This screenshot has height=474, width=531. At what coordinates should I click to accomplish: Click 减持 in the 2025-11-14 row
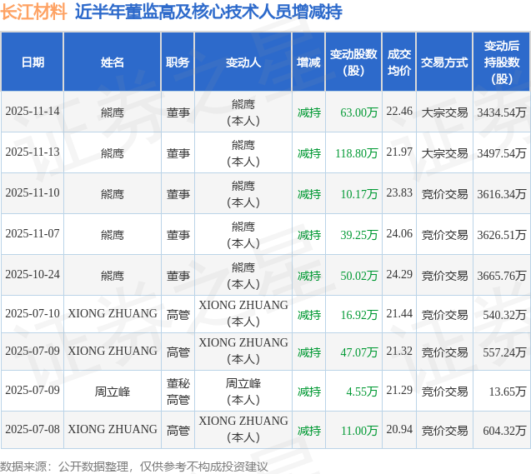(308, 112)
